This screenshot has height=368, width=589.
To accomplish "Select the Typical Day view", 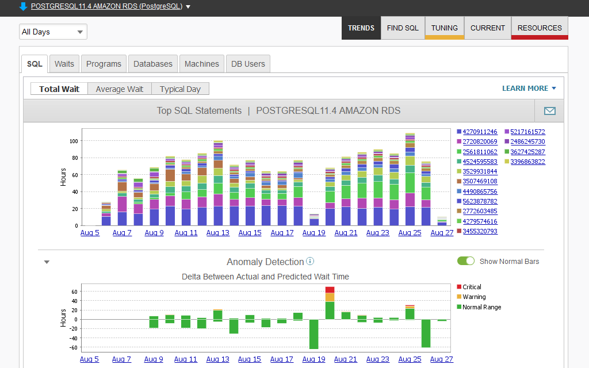I will 180,89.
